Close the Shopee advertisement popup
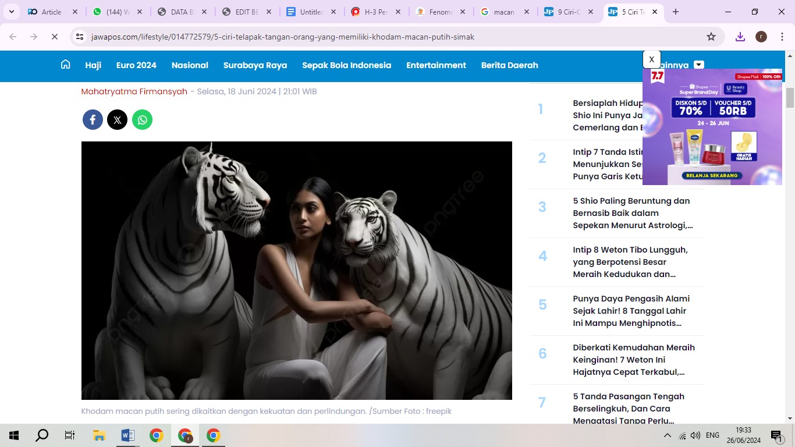Screen dimensions: 795x447 click(651, 59)
